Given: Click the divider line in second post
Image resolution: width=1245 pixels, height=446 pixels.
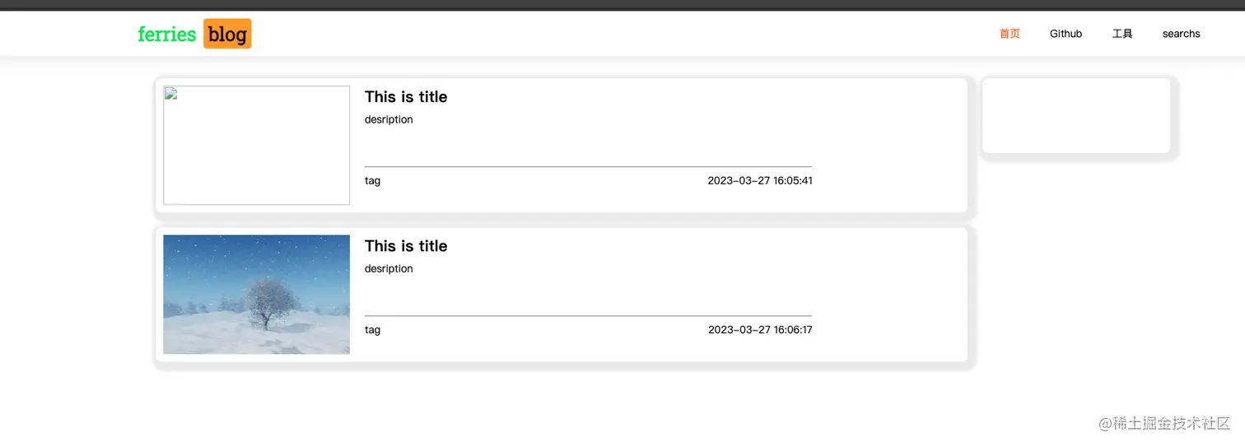Looking at the screenshot, I should 588,315.
